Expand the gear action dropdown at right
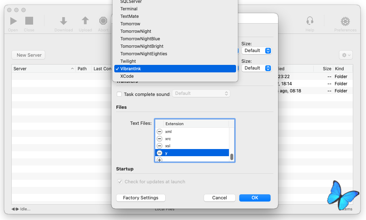Image resolution: width=366 pixels, height=220 pixels. [346, 55]
